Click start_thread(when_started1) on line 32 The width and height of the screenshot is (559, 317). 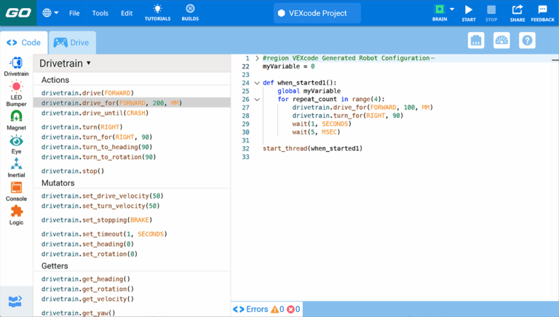coord(313,148)
